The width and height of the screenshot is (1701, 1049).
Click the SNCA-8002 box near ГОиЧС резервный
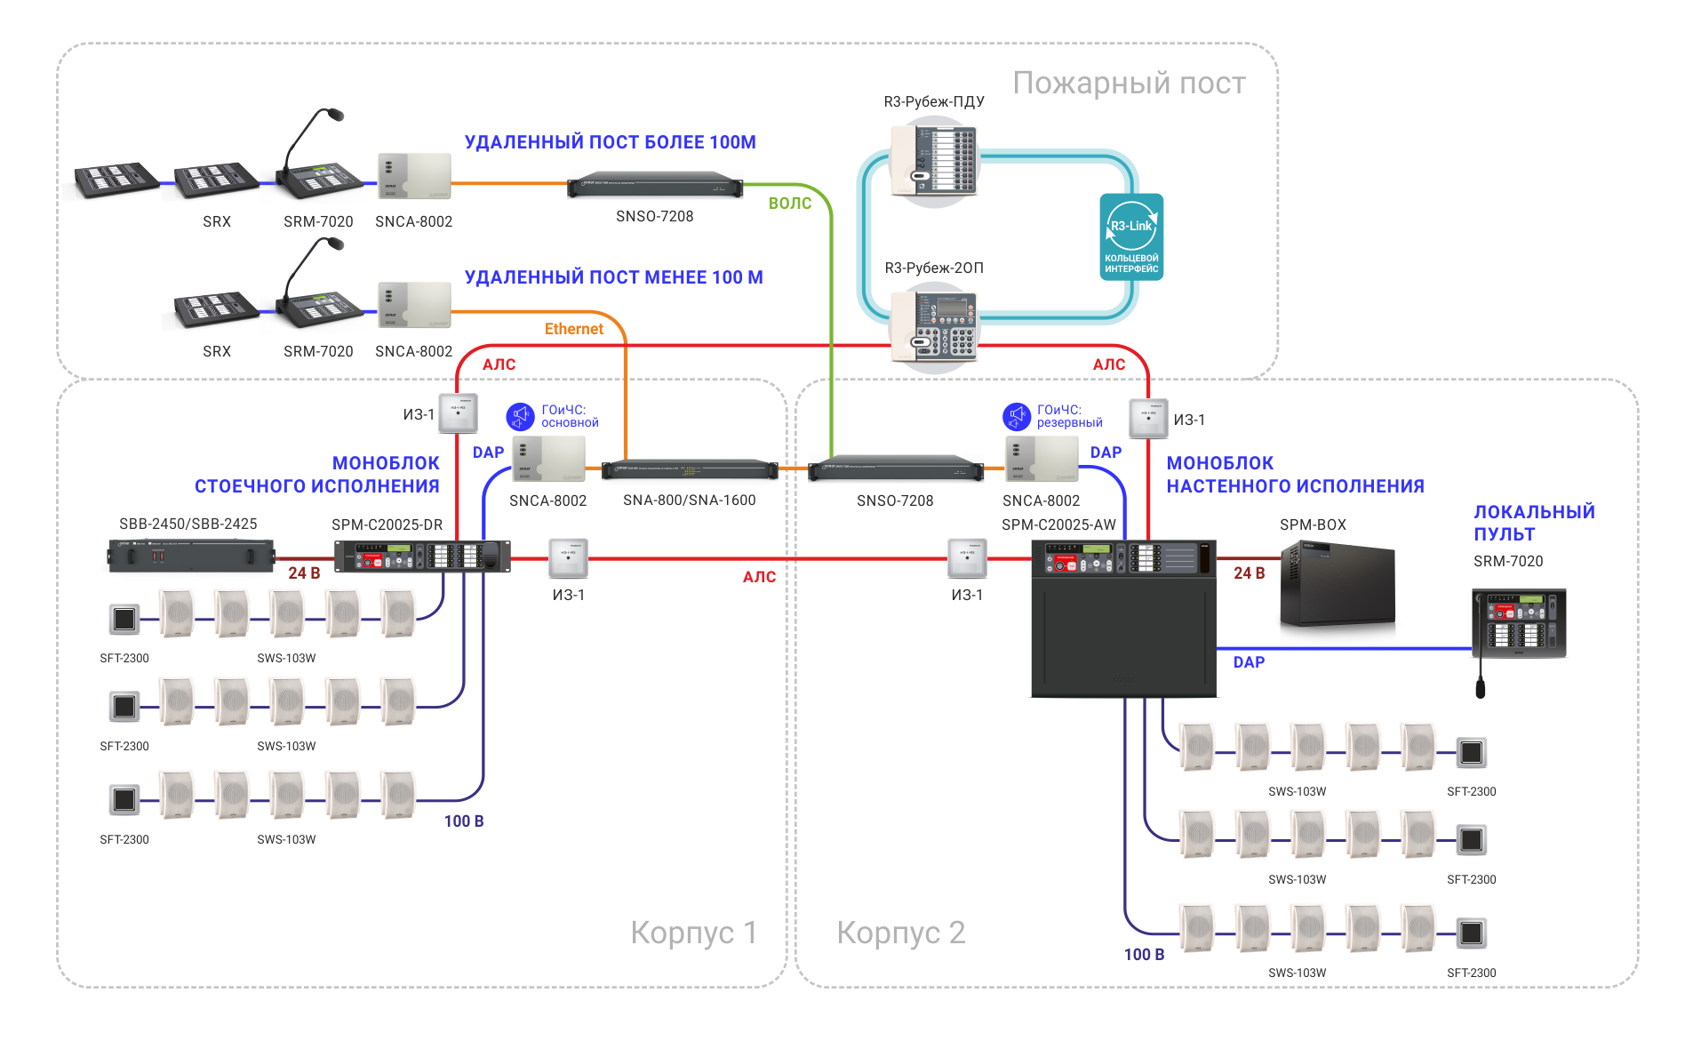tap(1042, 460)
